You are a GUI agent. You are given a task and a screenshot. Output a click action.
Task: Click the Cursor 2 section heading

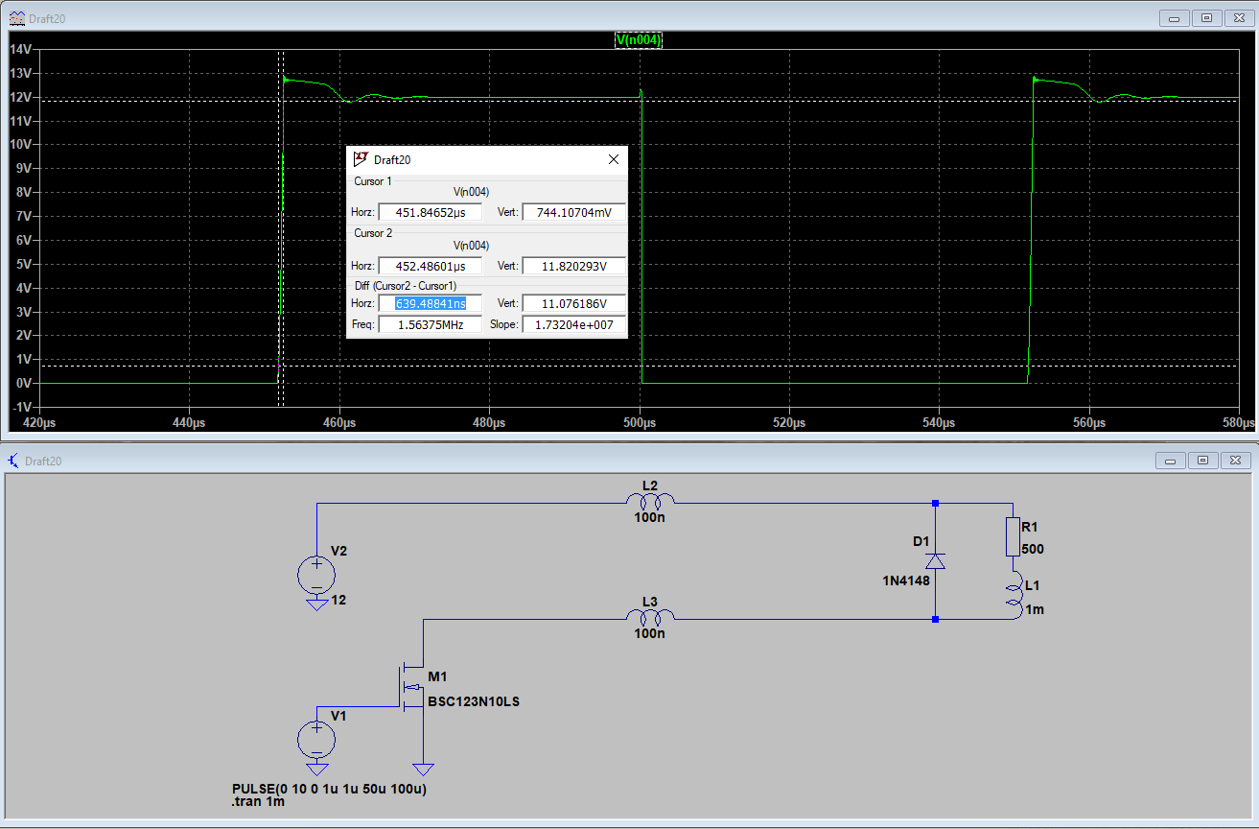coord(373,233)
